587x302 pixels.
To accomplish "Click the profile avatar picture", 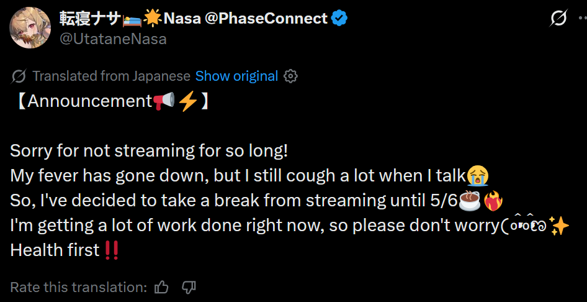I will 30,29.
